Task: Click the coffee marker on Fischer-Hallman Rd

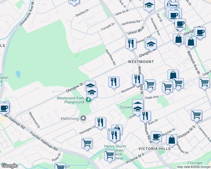Action: click(x=4, y=109)
